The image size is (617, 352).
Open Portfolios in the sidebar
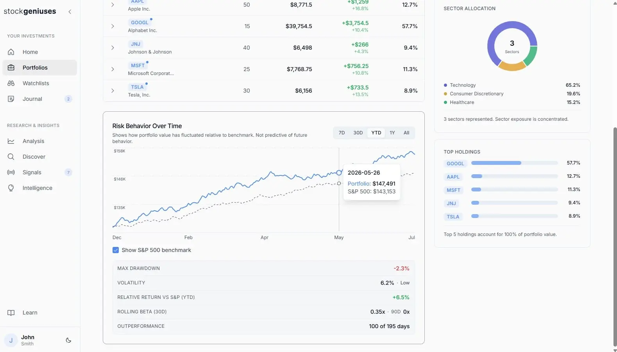pos(39,68)
